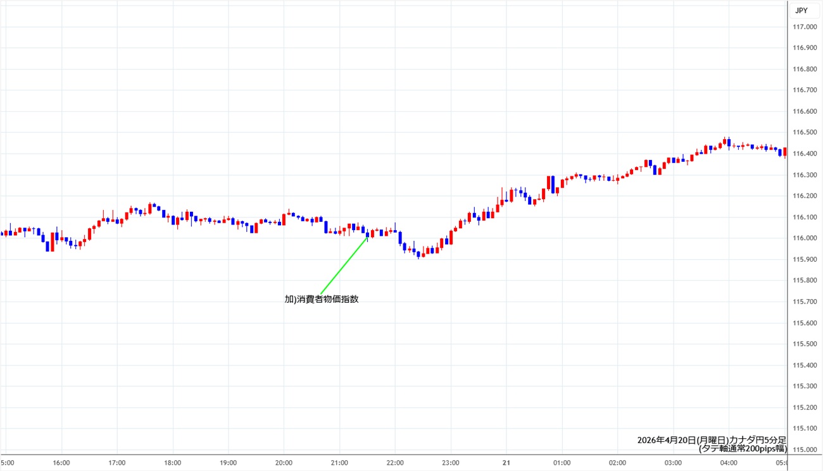Select the 加)消費者物価指数 annotation text

[x=322, y=299]
